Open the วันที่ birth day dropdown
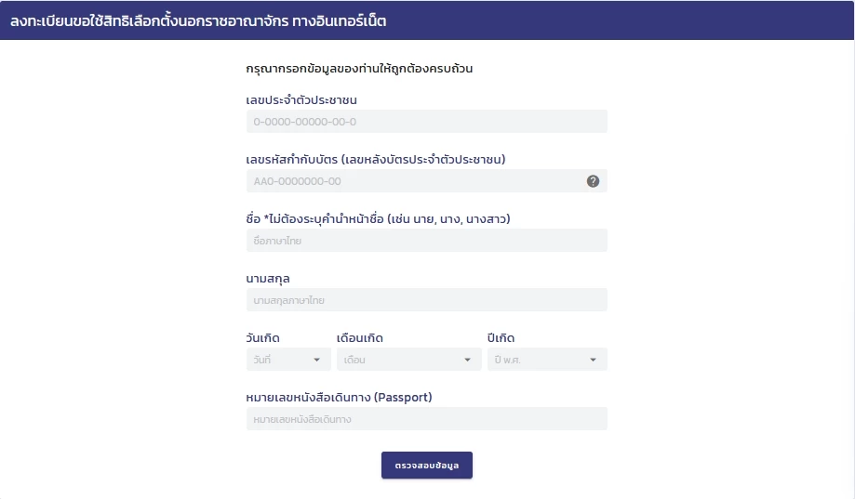The image size is (855, 499). pyautogui.click(x=288, y=360)
